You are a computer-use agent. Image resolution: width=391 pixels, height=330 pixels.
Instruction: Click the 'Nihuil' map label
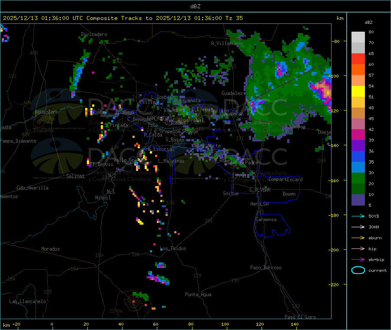coord(103,198)
